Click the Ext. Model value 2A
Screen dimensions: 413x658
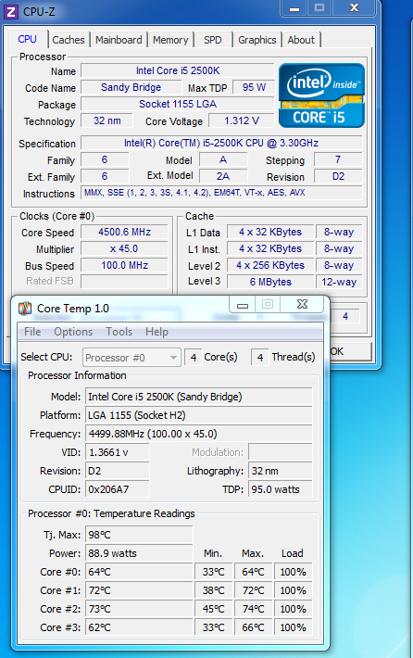223,177
